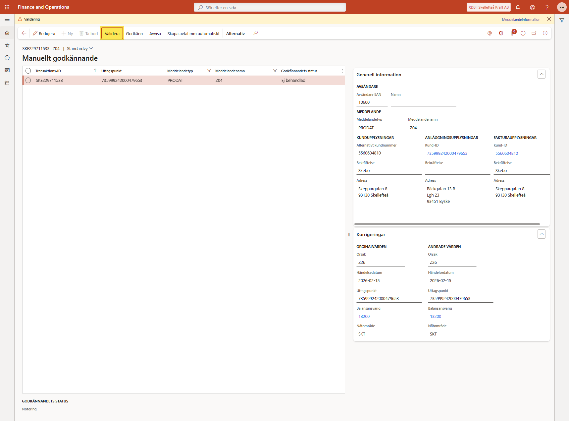Click the Home icon in left sidebar
Screen dimensions: 569x421
(7, 33)
